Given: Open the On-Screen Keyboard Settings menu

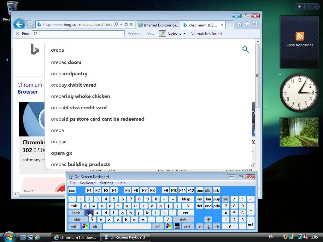Looking at the screenshot, I should 107,183.
